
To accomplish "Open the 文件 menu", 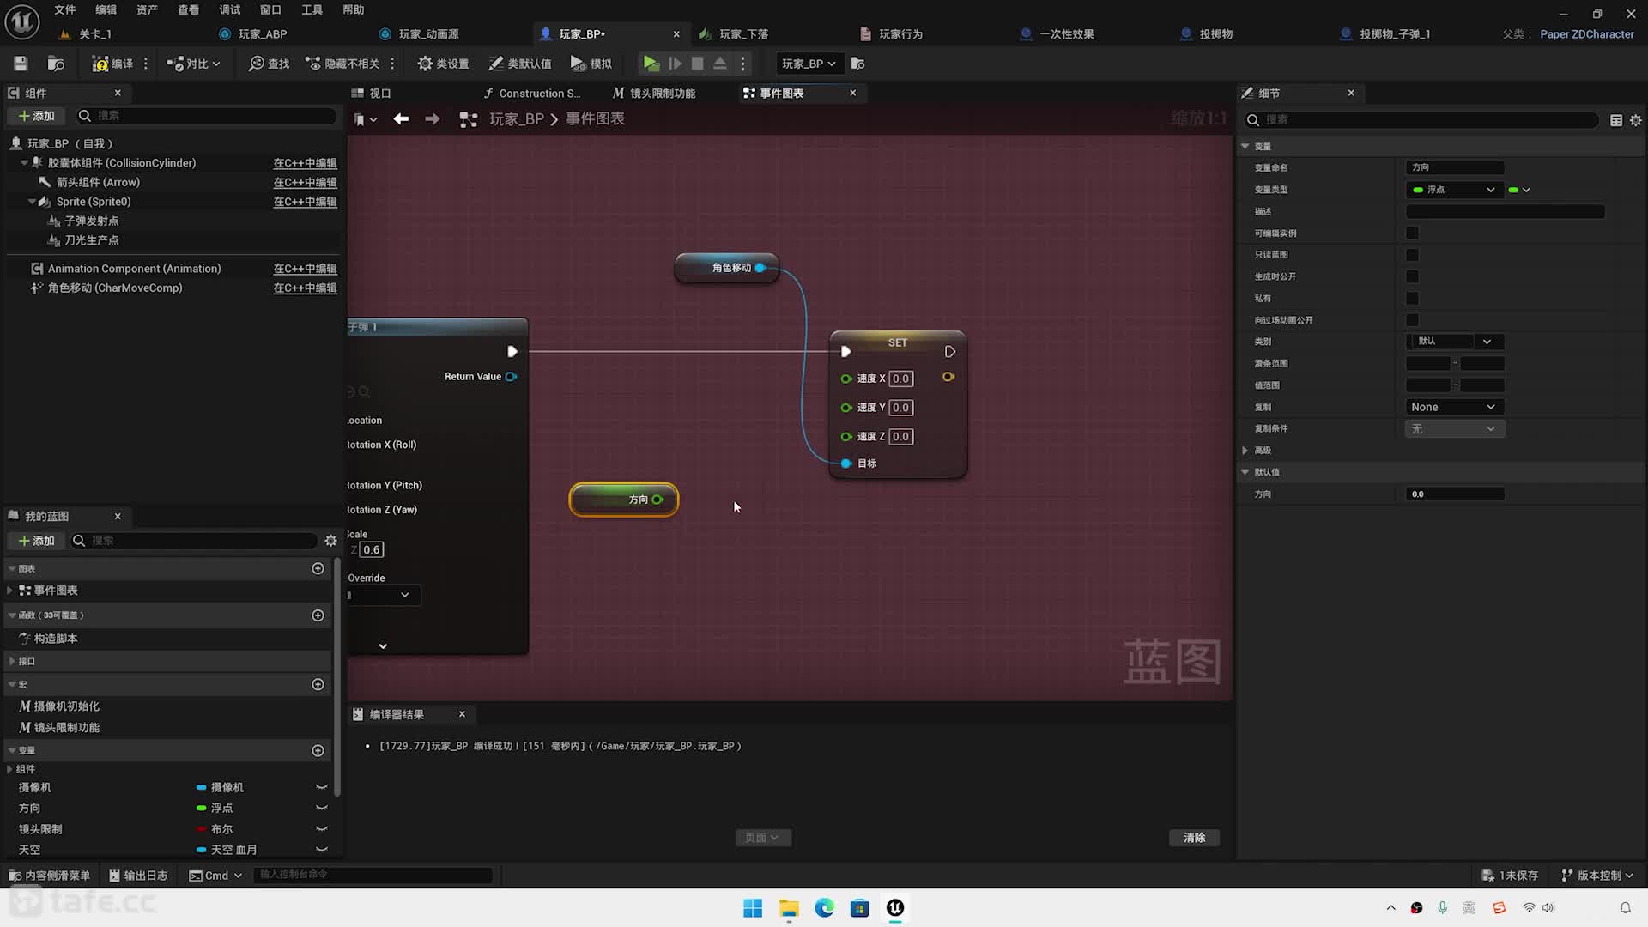I will (x=65, y=9).
